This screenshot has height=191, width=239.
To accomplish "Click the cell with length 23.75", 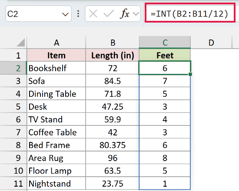I will (x=113, y=183).
